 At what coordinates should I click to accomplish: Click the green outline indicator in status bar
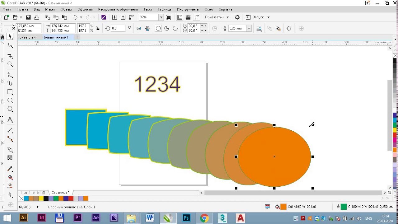344,207
